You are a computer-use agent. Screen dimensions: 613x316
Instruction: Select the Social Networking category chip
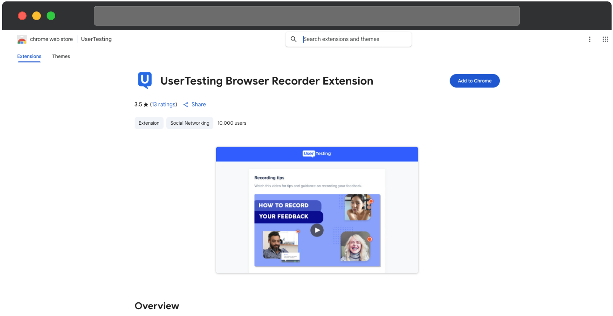(190, 123)
